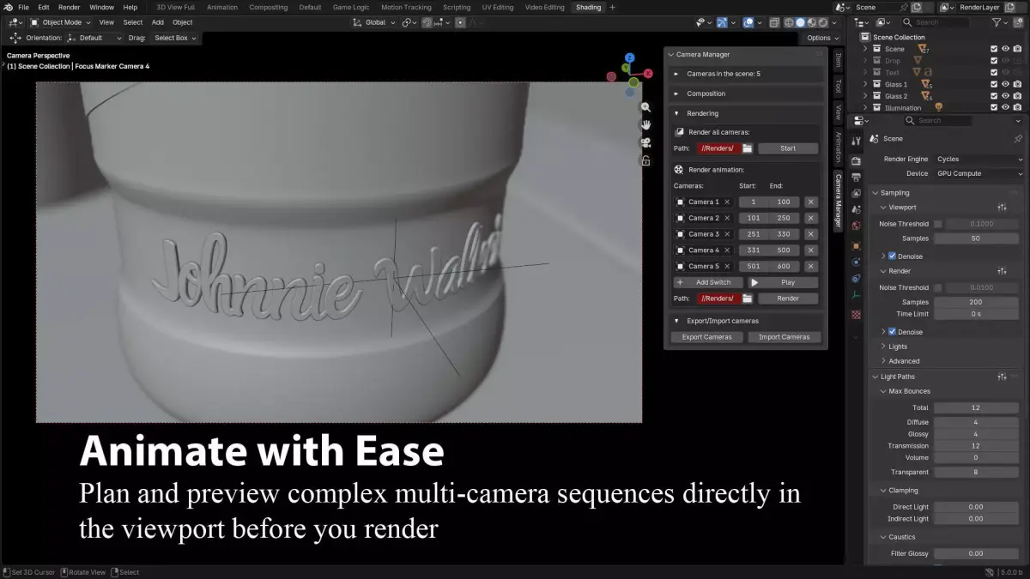
Task: Click the Add Switch button
Action: [707, 282]
